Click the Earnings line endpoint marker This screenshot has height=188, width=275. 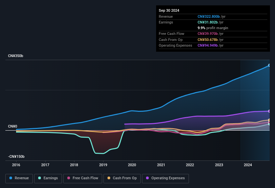click(269, 124)
